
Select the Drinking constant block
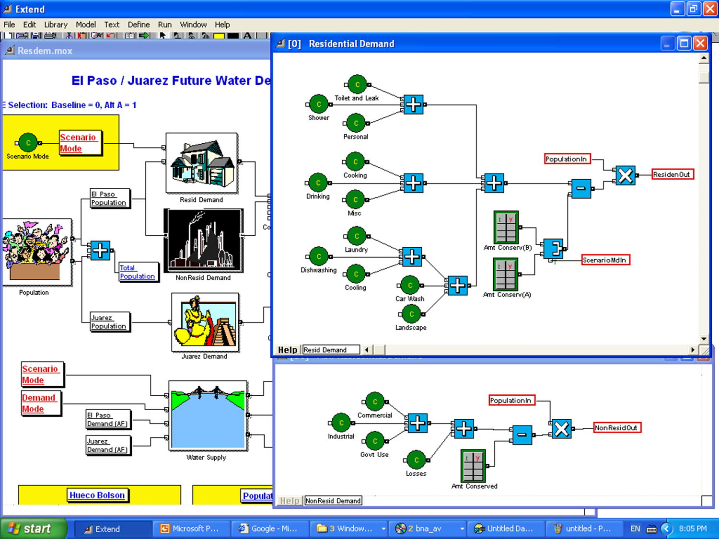tap(318, 183)
